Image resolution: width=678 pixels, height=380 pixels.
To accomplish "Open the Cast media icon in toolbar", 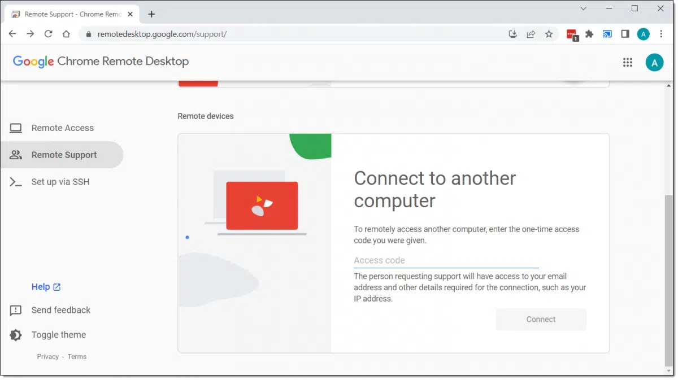I will coord(607,34).
